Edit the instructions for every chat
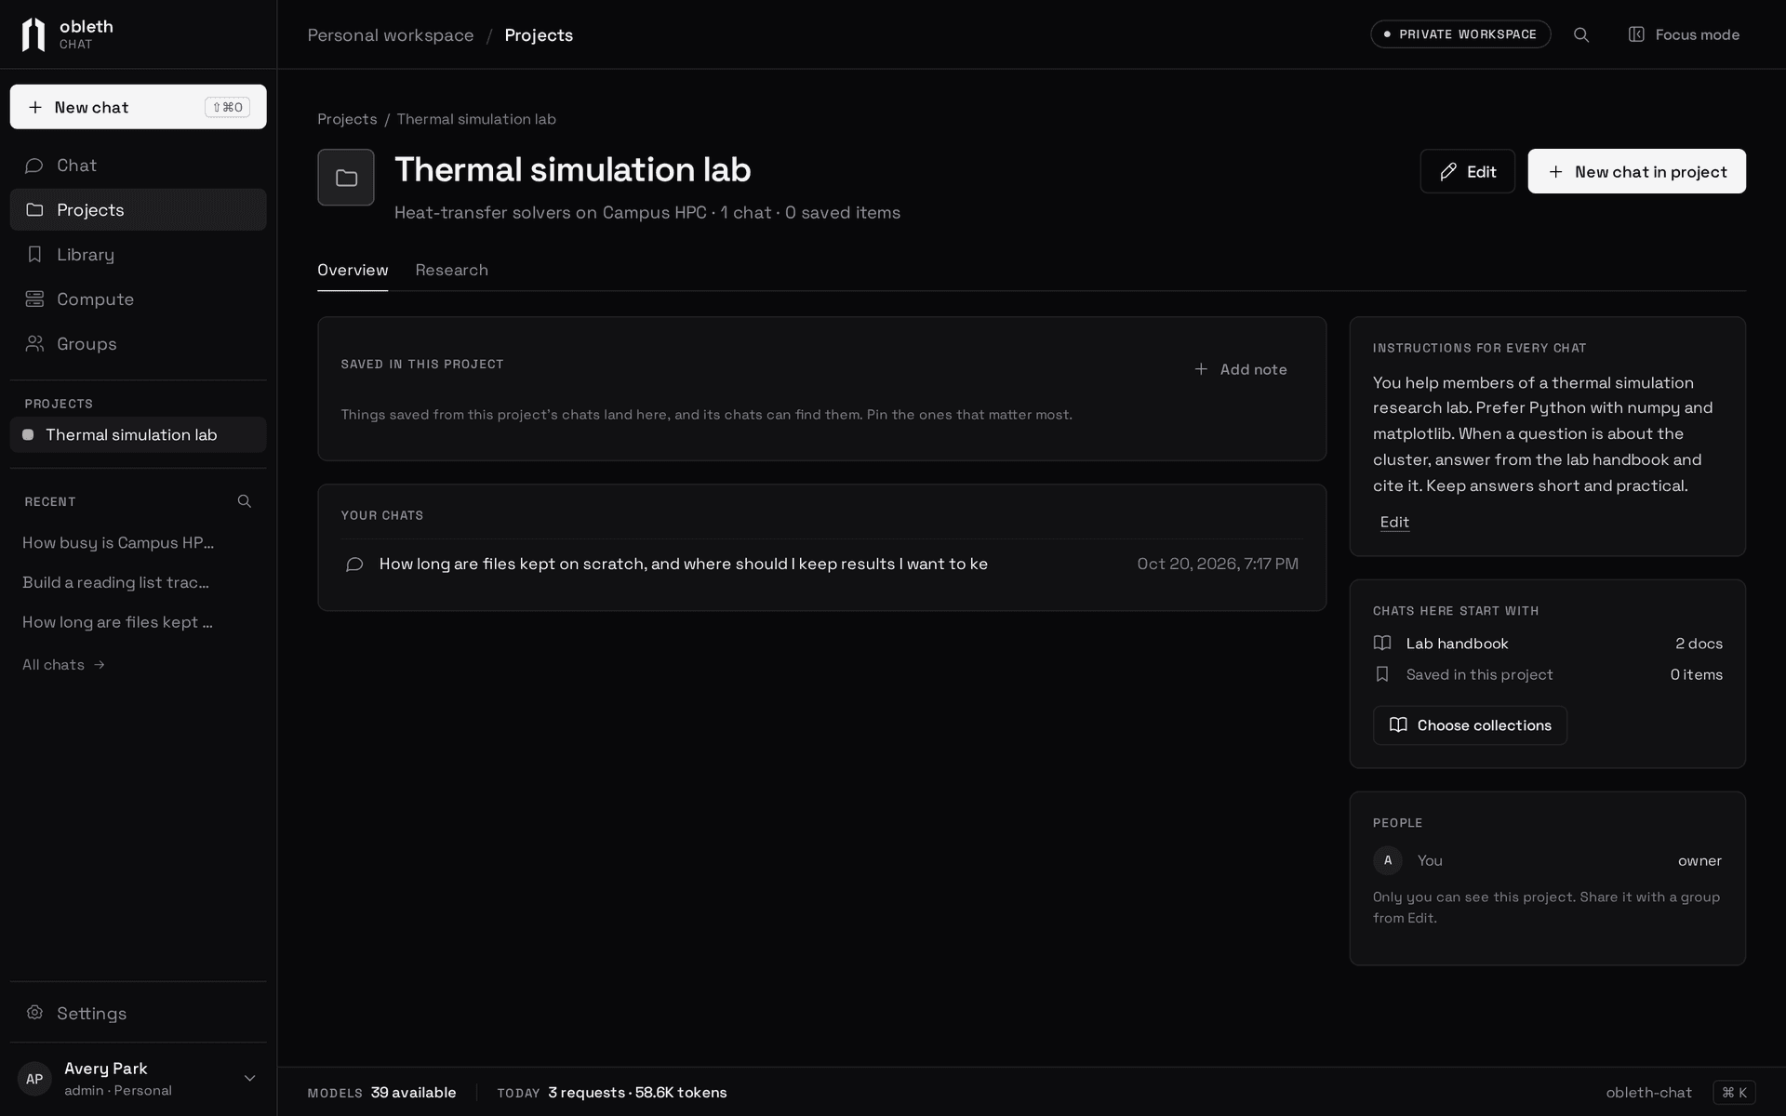This screenshot has width=1786, height=1116. click(1394, 523)
